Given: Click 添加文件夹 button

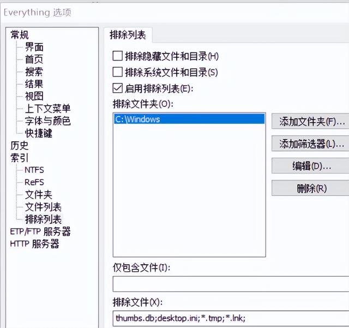Looking at the screenshot, I should pos(310,121).
